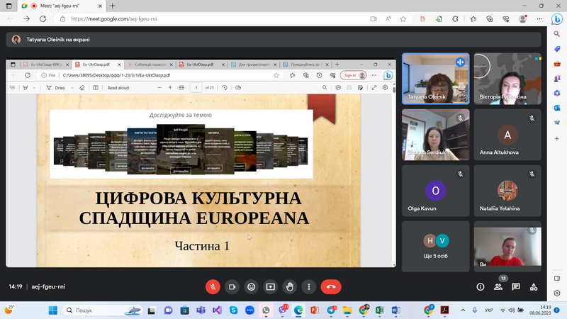Open the emoji reactions button
The height and width of the screenshot is (319, 567).
(252, 287)
